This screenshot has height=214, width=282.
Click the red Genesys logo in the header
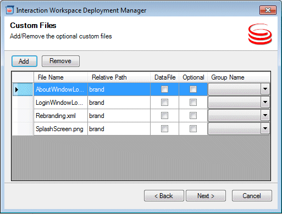tap(260, 34)
